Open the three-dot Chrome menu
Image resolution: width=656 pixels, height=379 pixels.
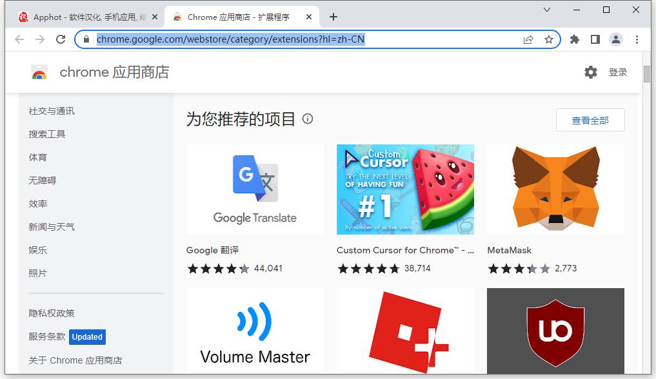tap(637, 39)
